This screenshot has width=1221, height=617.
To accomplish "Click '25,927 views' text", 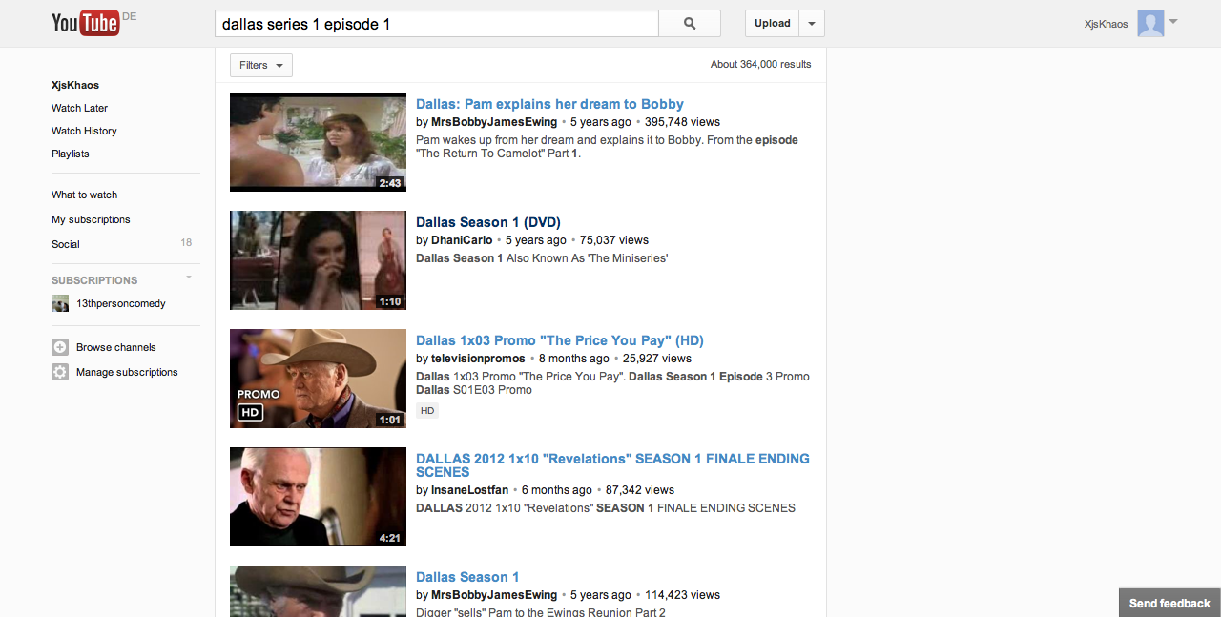I will [657, 359].
